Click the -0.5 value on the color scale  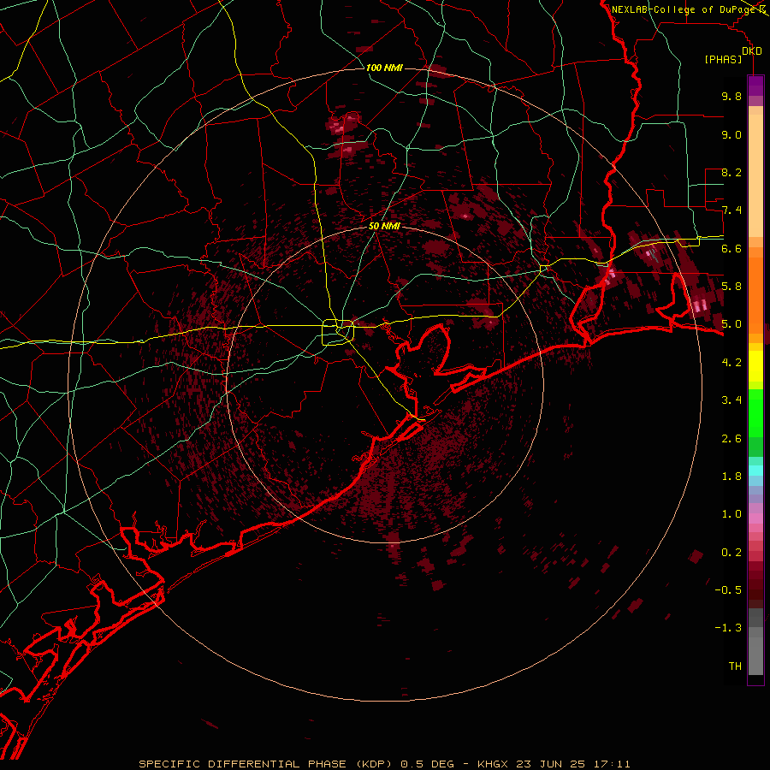tap(728, 590)
